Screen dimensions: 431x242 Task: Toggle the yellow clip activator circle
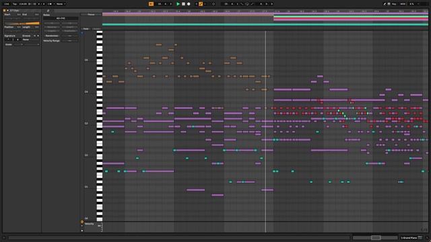pyautogui.click(x=4, y=11)
